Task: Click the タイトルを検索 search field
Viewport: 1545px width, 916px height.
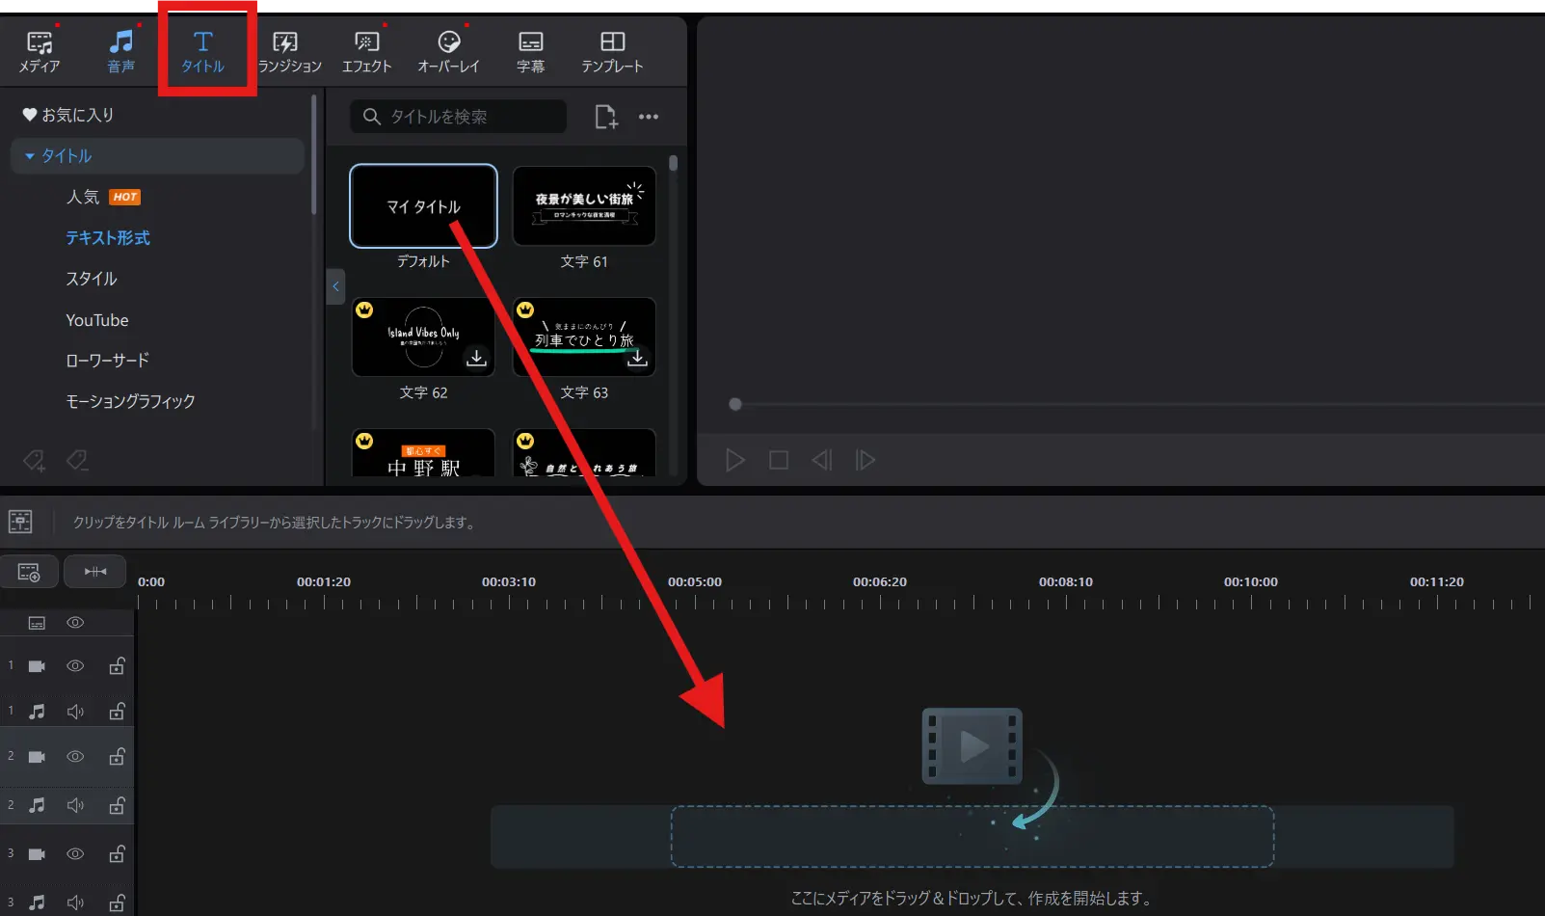Action: (x=458, y=117)
